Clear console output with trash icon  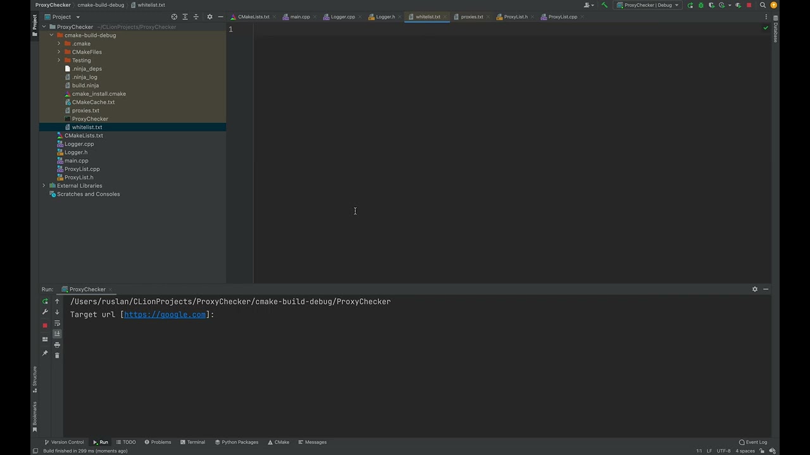[57, 356]
